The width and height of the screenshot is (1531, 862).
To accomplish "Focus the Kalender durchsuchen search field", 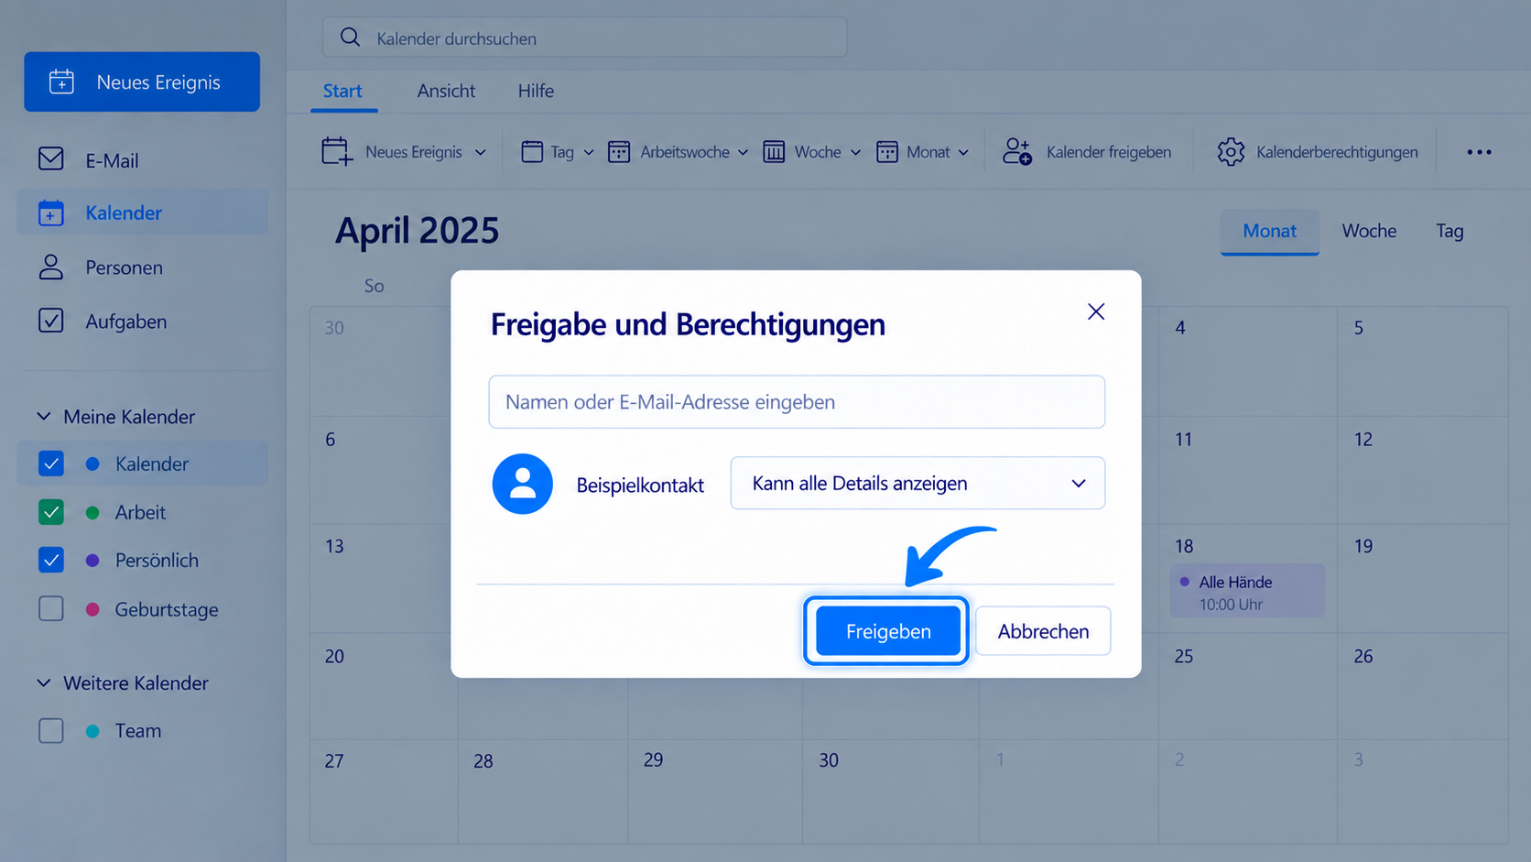I will click(584, 38).
